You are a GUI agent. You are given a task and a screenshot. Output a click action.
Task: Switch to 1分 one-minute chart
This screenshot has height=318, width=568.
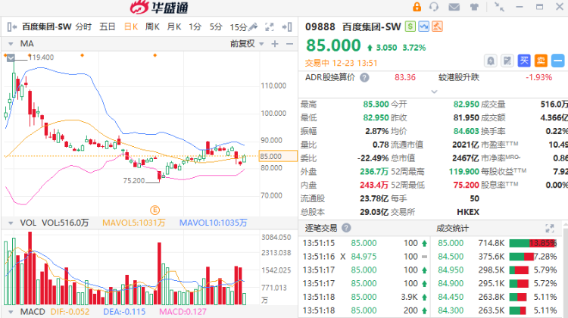tap(195, 26)
